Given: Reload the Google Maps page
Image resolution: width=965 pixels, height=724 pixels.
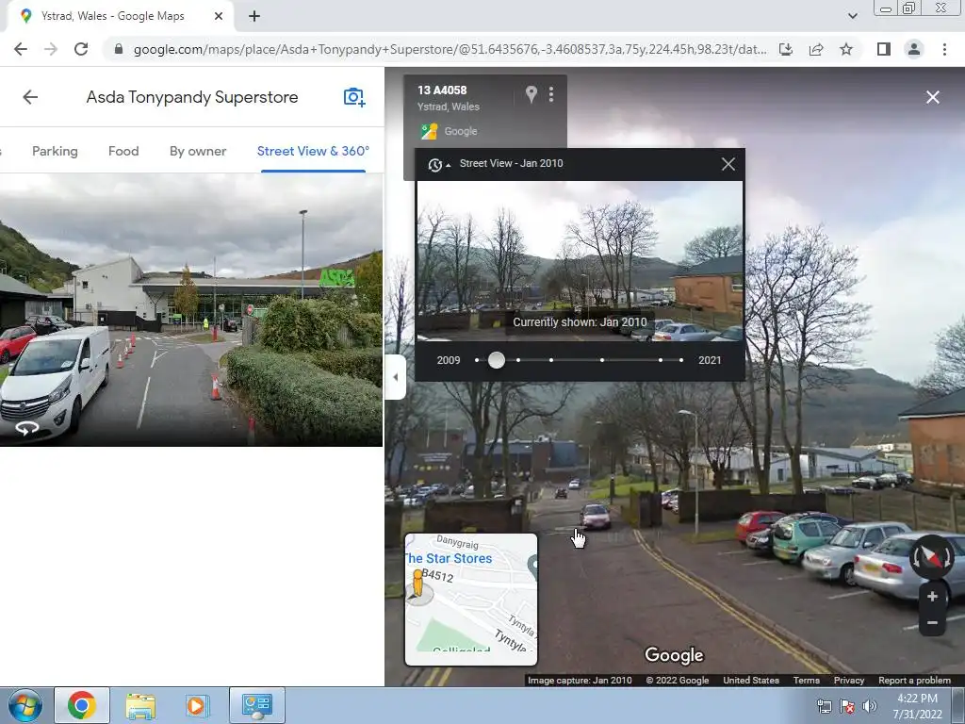Looking at the screenshot, I should (81, 49).
